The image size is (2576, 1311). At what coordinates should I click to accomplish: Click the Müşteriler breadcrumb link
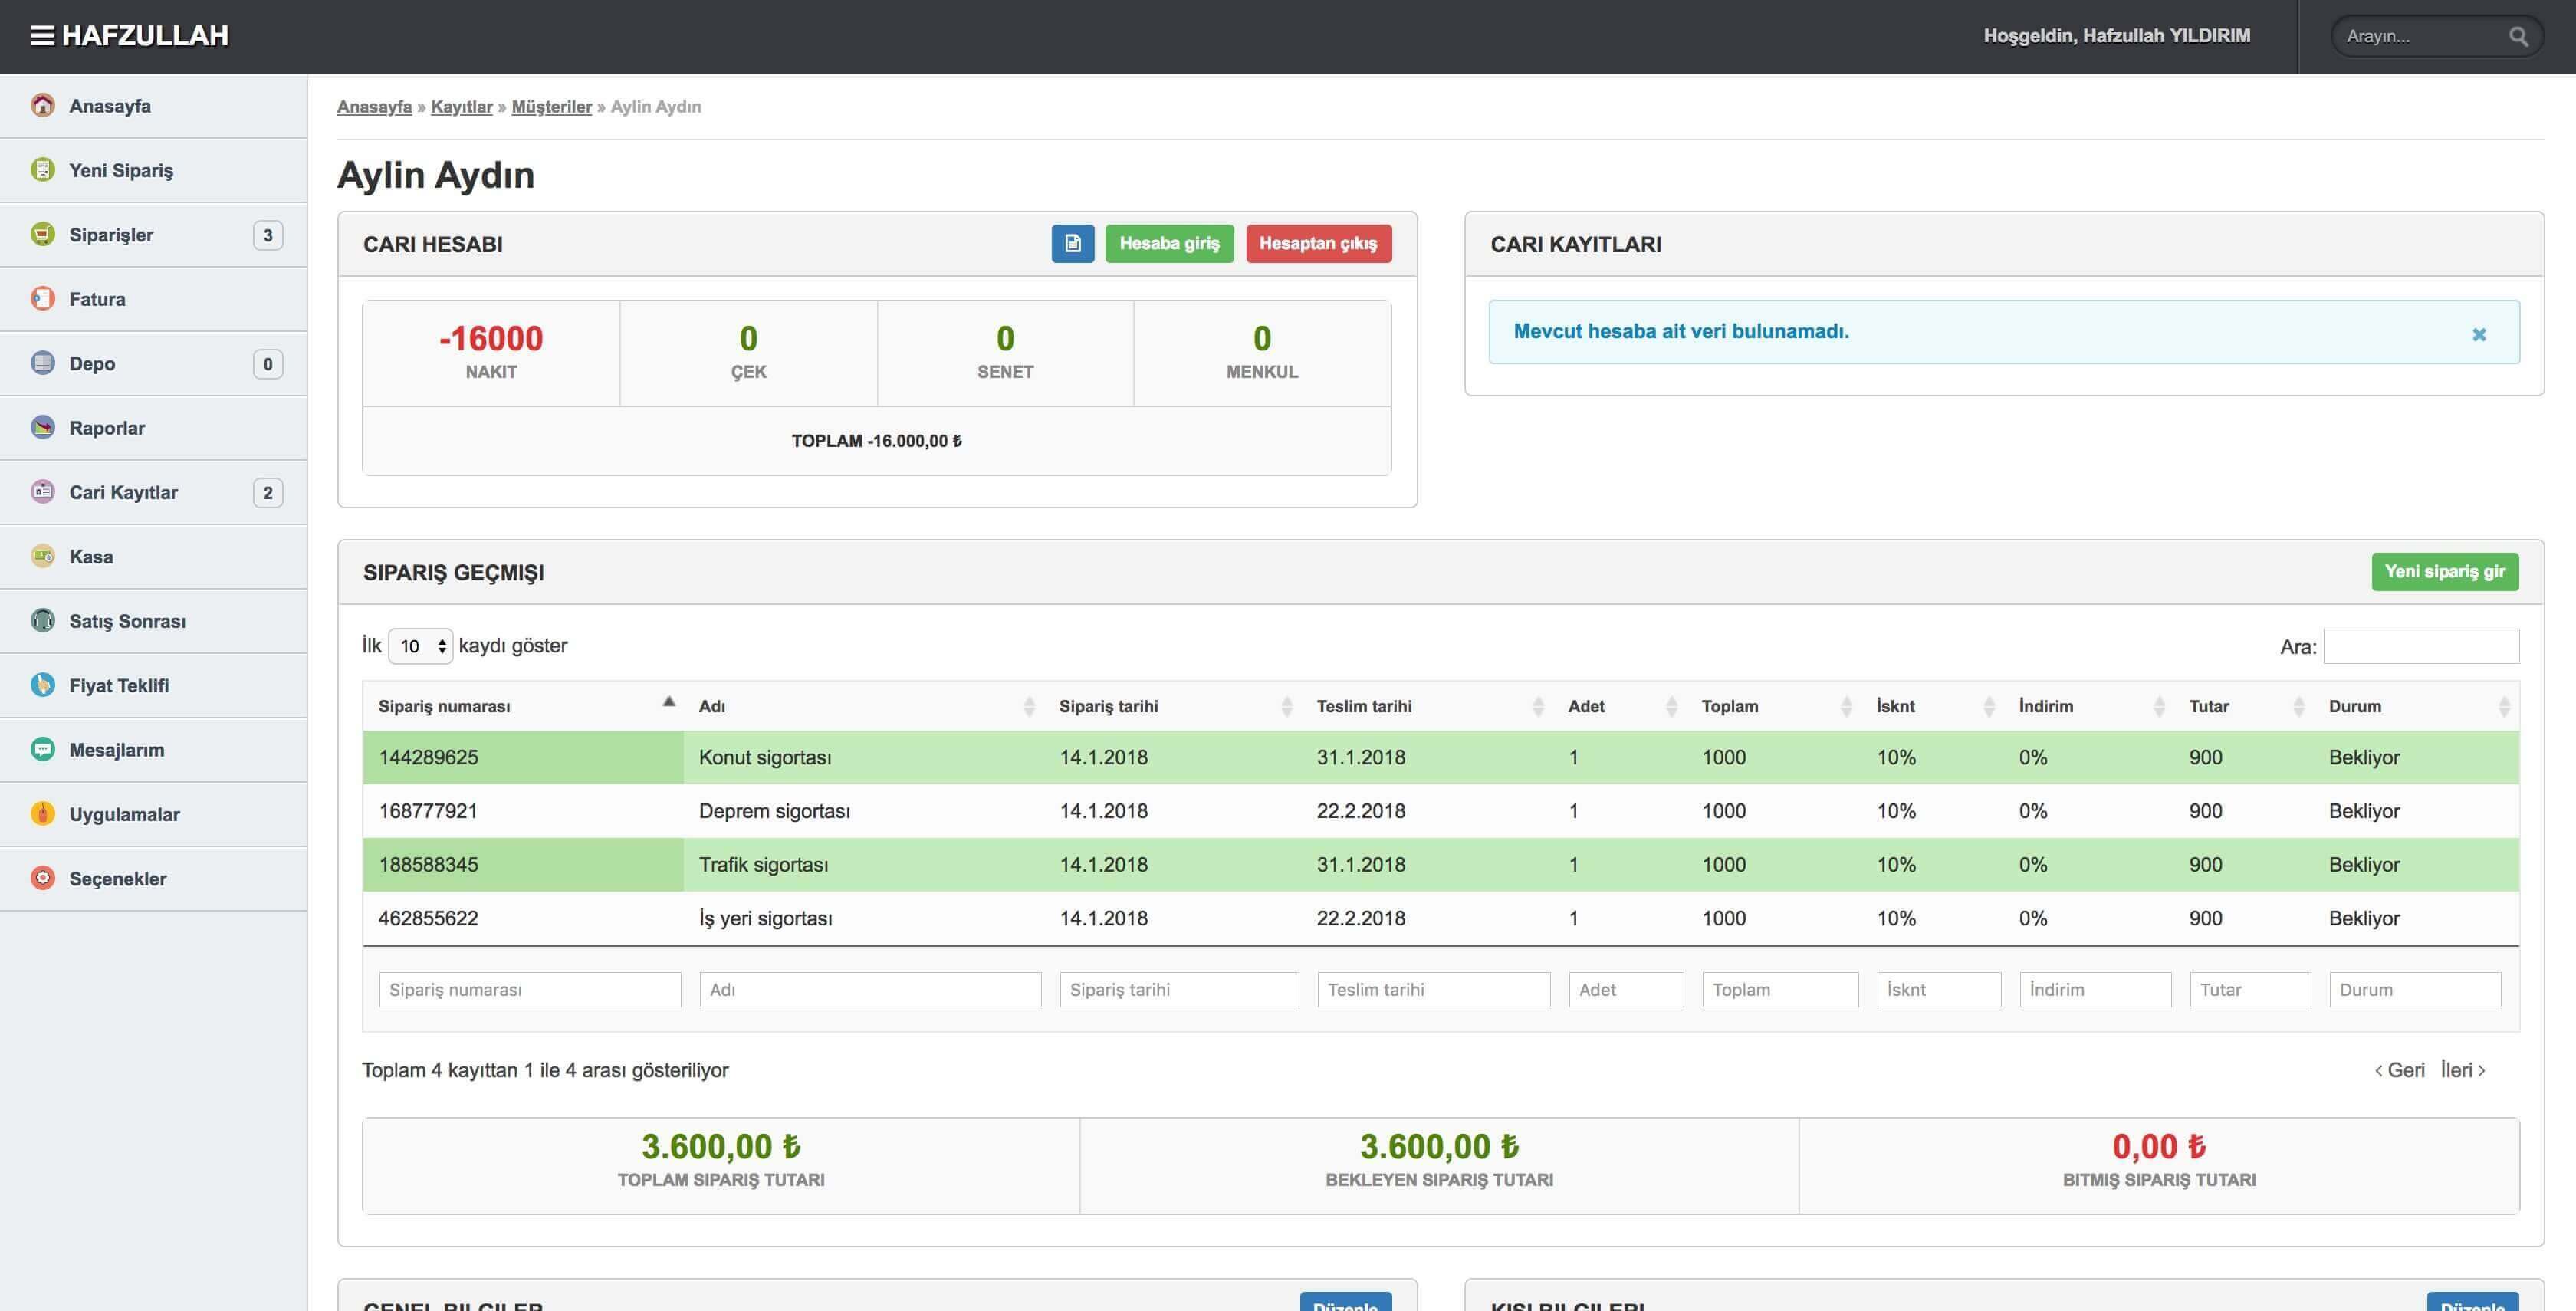(x=551, y=107)
